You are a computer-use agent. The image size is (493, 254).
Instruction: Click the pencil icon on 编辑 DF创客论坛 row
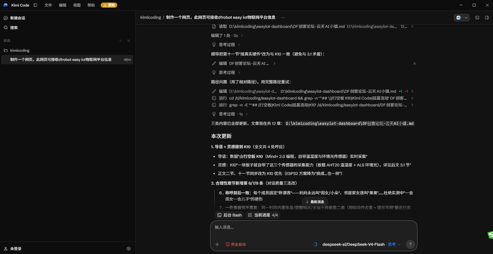pyautogui.click(x=214, y=63)
